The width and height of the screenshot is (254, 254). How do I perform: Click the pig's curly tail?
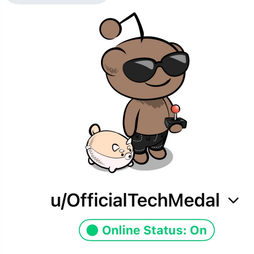pyautogui.click(x=95, y=129)
